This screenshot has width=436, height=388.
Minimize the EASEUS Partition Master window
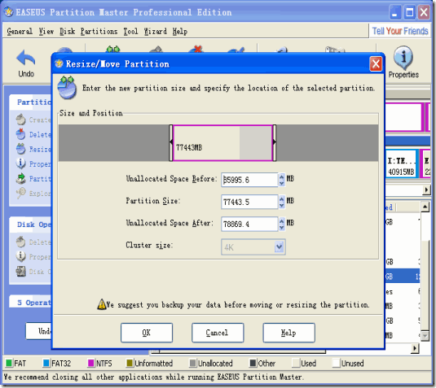395,12
